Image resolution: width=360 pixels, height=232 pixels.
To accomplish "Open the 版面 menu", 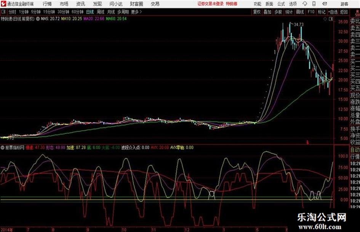I will pos(269,4).
